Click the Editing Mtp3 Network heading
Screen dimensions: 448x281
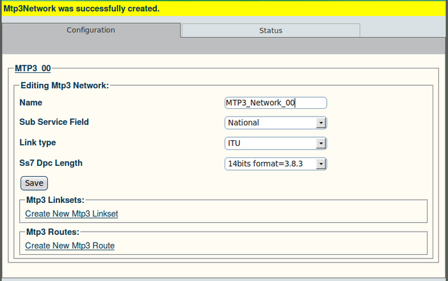(65, 86)
